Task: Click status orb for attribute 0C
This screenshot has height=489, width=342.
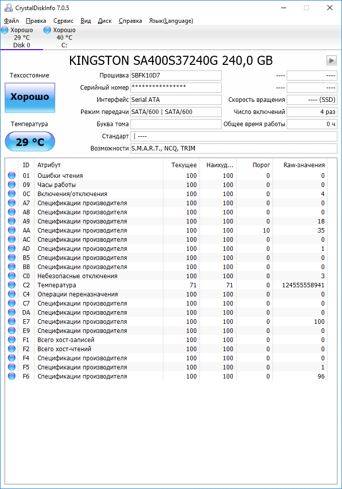Action: click(12, 194)
